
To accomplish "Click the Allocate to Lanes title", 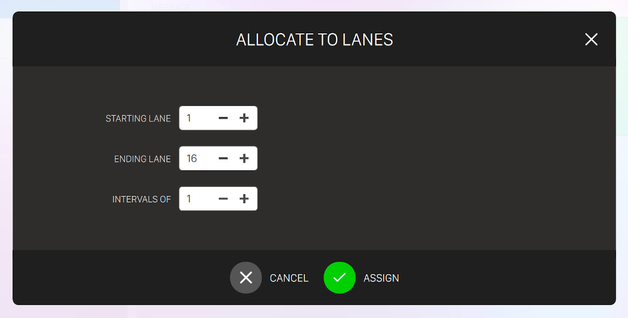I will click(315, 40).
